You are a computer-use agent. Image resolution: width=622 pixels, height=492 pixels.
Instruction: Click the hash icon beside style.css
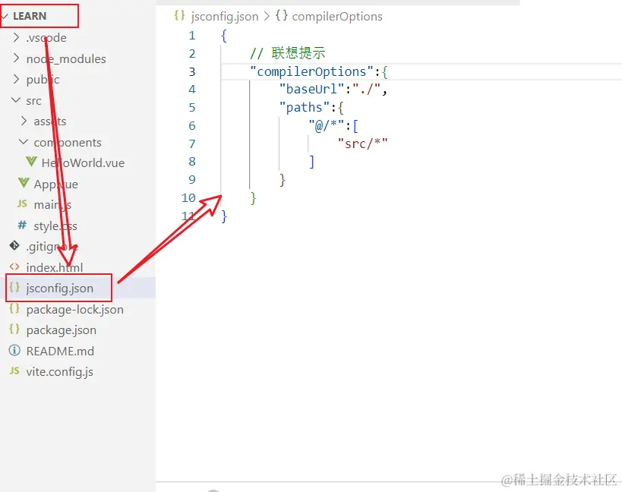[22, 225]
